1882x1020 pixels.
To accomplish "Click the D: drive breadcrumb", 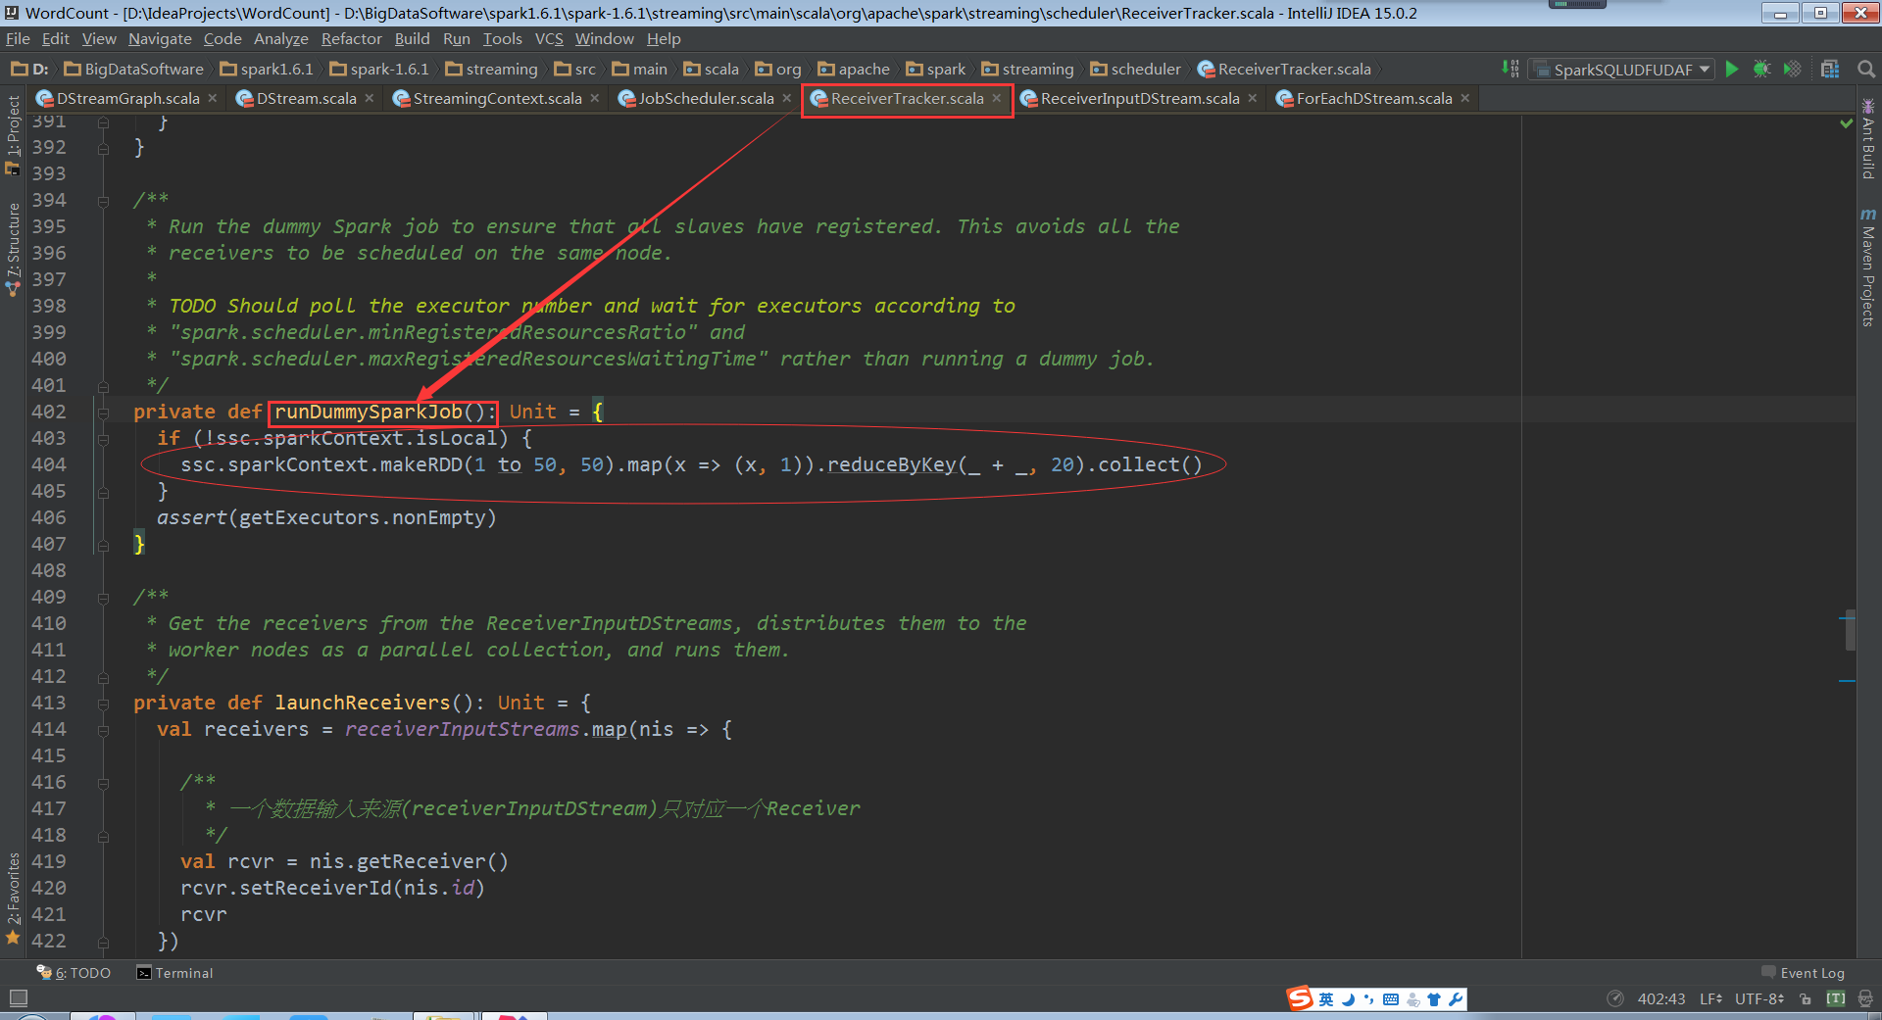I will tap(29, 69).
